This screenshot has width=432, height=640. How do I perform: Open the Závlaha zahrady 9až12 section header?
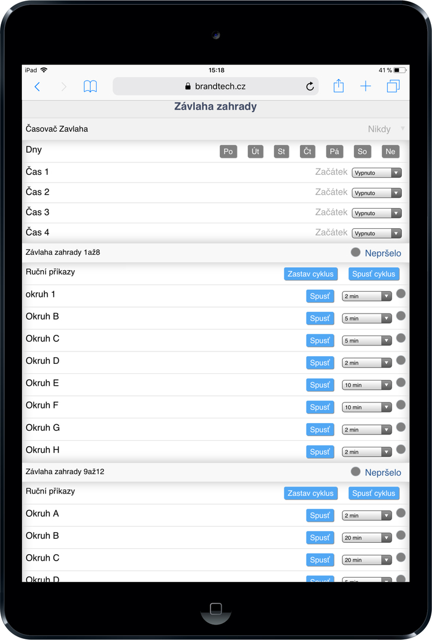click(216, 472)
